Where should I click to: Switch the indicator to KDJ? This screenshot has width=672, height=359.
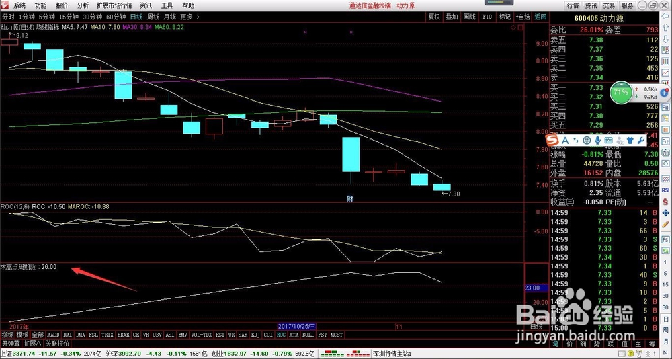(x=255, y=335)
